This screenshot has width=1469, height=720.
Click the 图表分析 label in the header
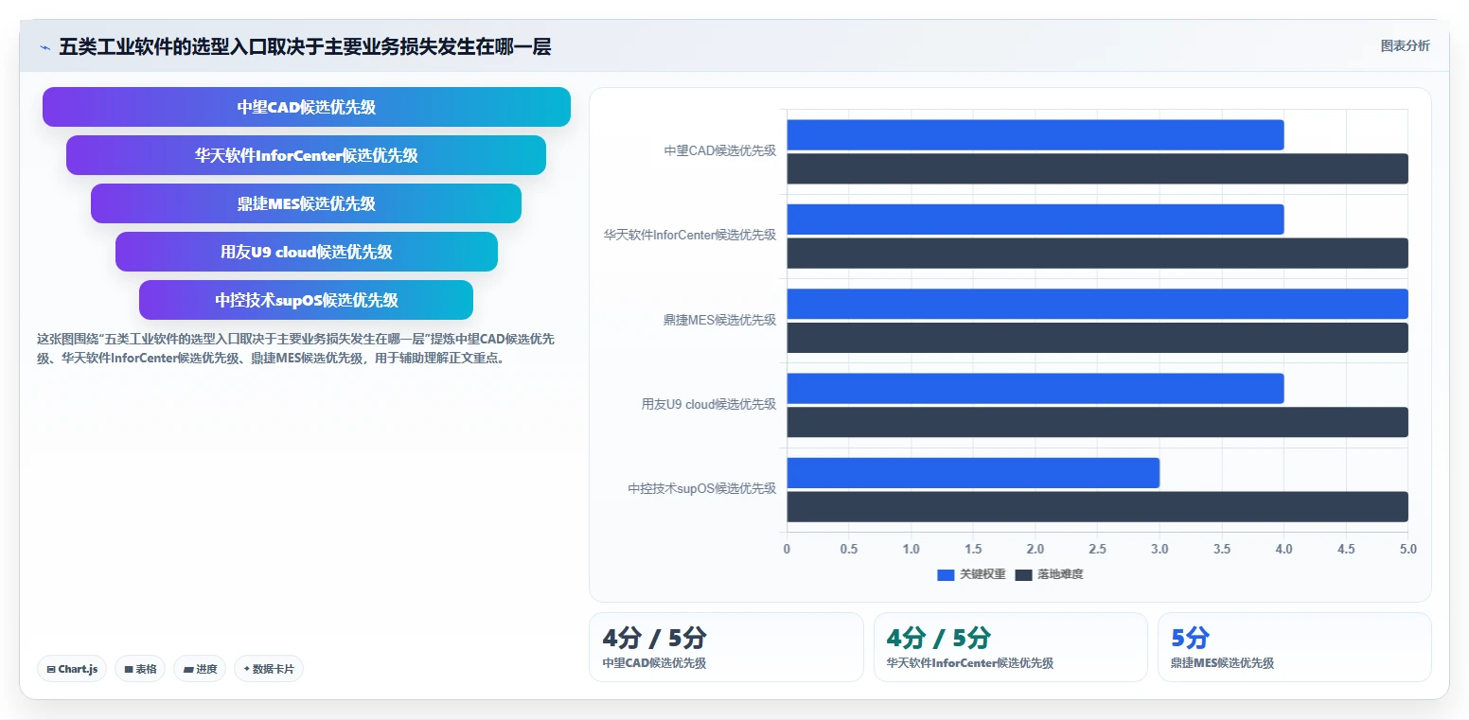pos(1405,45)
